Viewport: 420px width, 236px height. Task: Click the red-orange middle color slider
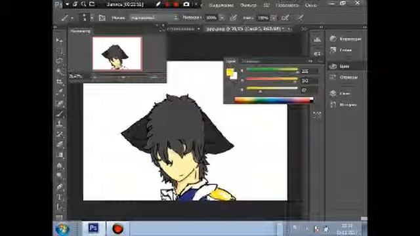point(272,79)
